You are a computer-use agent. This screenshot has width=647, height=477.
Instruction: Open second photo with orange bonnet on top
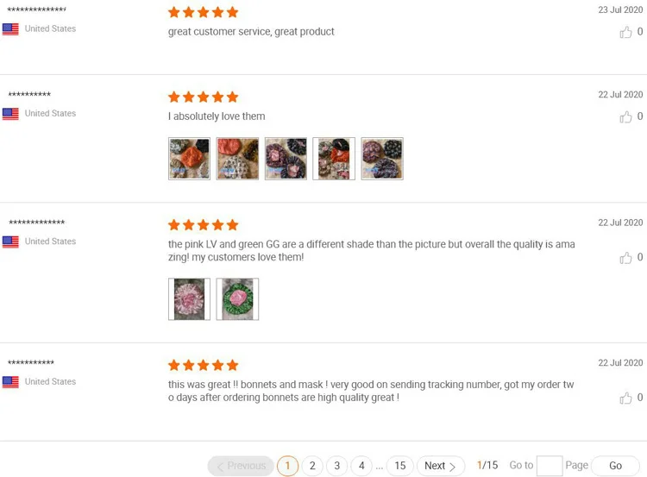point(238,159)
